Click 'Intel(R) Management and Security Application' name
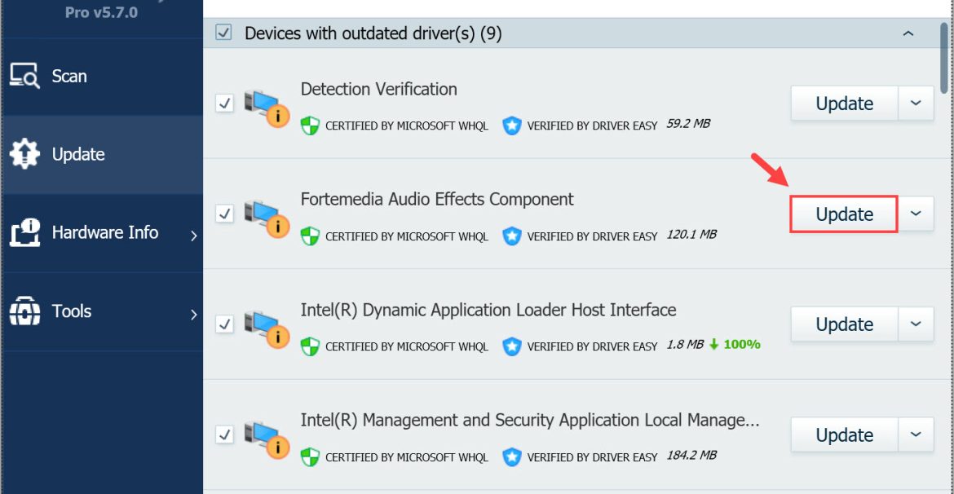The image size is (954, 494). [x=530, y=420]
